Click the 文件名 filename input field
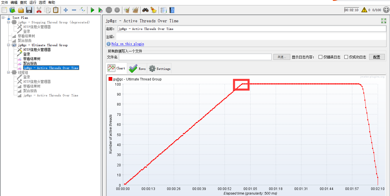The width and height of the screenshot is (390, 196). click(195, 57)
